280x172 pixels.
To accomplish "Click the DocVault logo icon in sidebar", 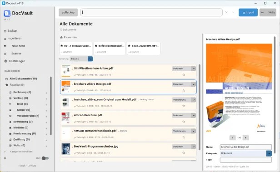I will click(7, 13).
